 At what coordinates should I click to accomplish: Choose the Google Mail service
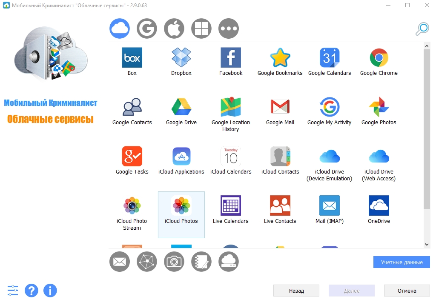tap(280, 107)
